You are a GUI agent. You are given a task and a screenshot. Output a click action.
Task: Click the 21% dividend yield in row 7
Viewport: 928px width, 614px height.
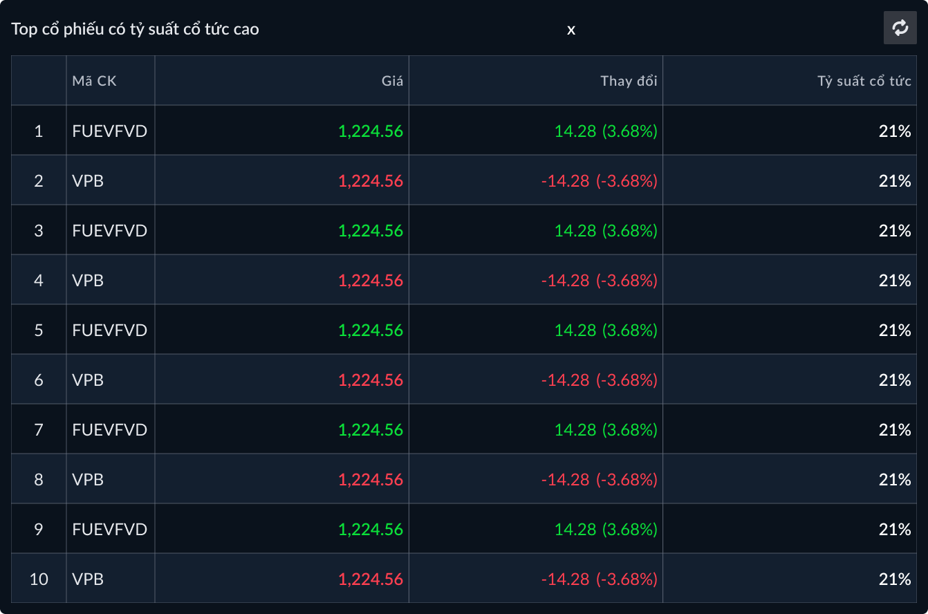895,429
